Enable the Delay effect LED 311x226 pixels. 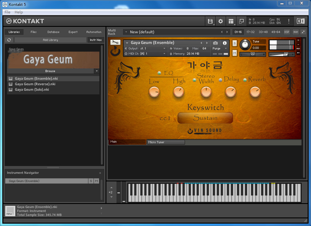click(220, 80)
